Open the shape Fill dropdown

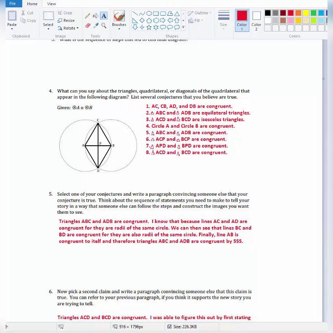pos(196,20)
